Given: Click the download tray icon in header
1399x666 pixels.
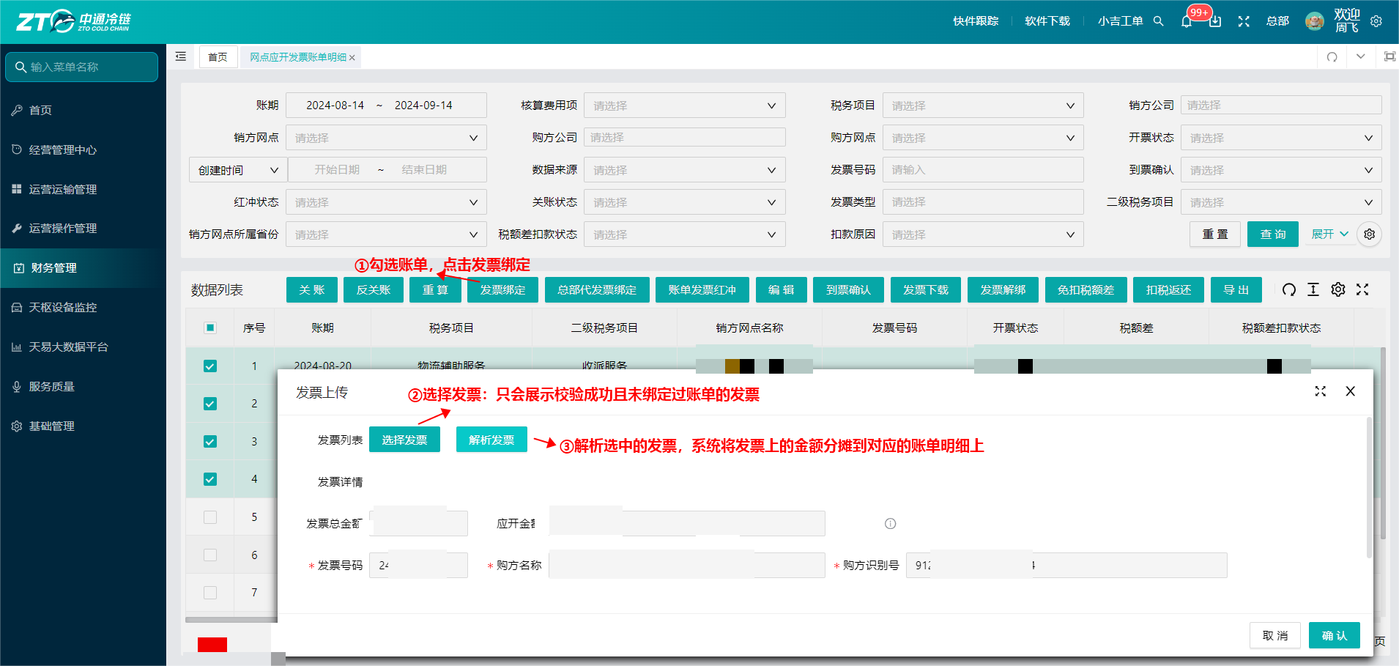Looking at the screenshot, I should tap(1215, 21).
